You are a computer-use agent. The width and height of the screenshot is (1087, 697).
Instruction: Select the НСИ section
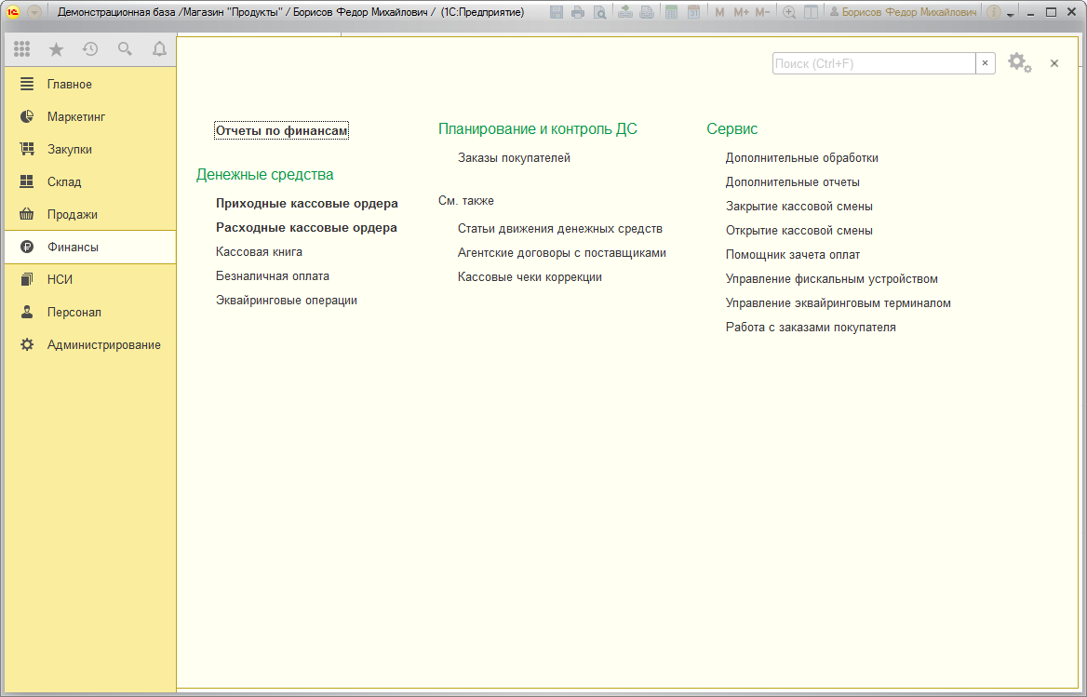point(90,279)
